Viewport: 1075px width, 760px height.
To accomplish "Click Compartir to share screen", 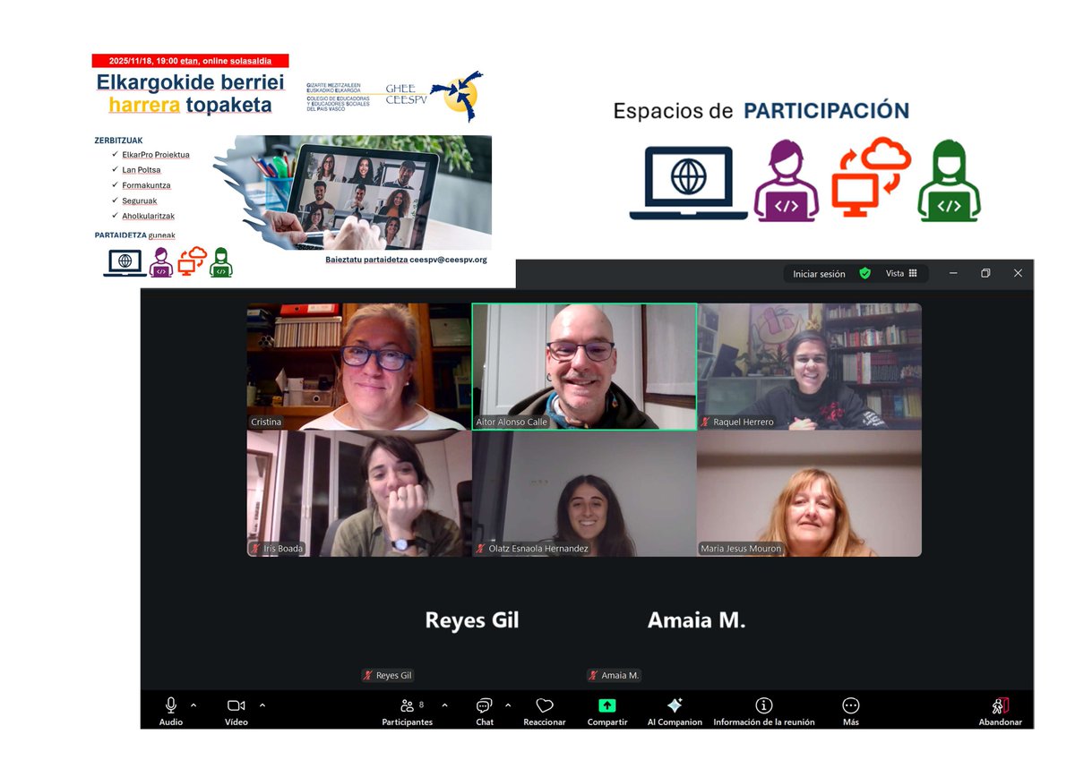I will (x=606, y=708).
